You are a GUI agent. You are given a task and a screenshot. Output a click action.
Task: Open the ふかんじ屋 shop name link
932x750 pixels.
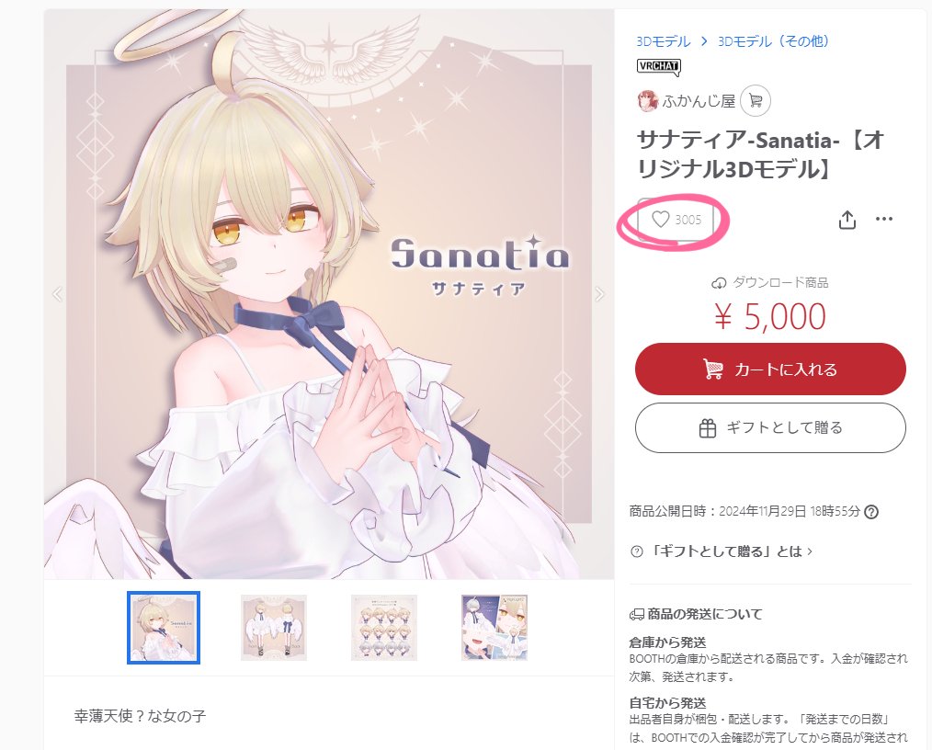click(699, 101)
